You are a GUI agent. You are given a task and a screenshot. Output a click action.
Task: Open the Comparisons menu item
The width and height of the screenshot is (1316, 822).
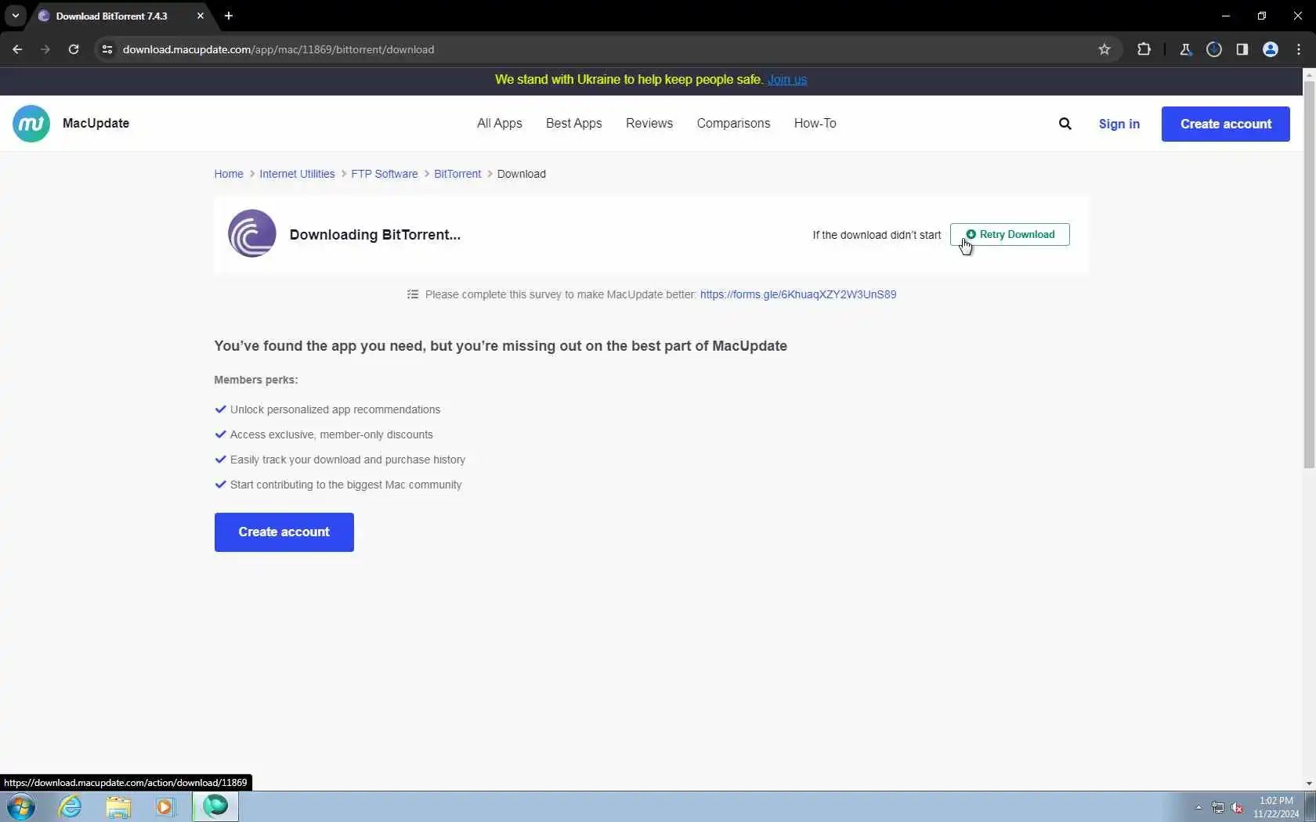tap(733, 124)
